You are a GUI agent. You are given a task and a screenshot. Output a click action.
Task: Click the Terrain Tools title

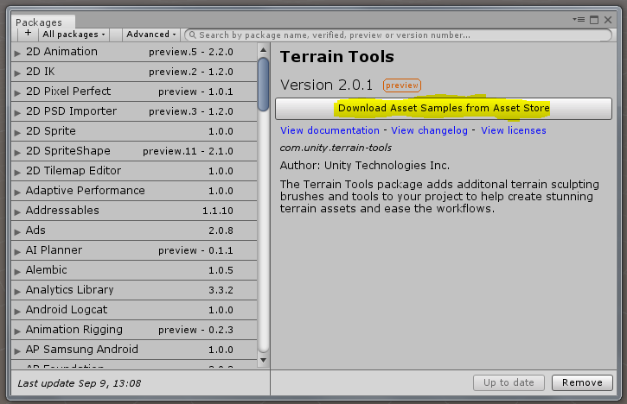click(337, 57)
